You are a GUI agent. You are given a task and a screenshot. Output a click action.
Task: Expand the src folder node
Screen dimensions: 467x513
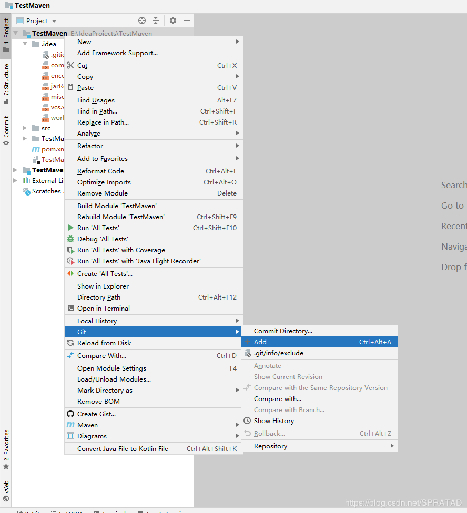coord(25,128)
